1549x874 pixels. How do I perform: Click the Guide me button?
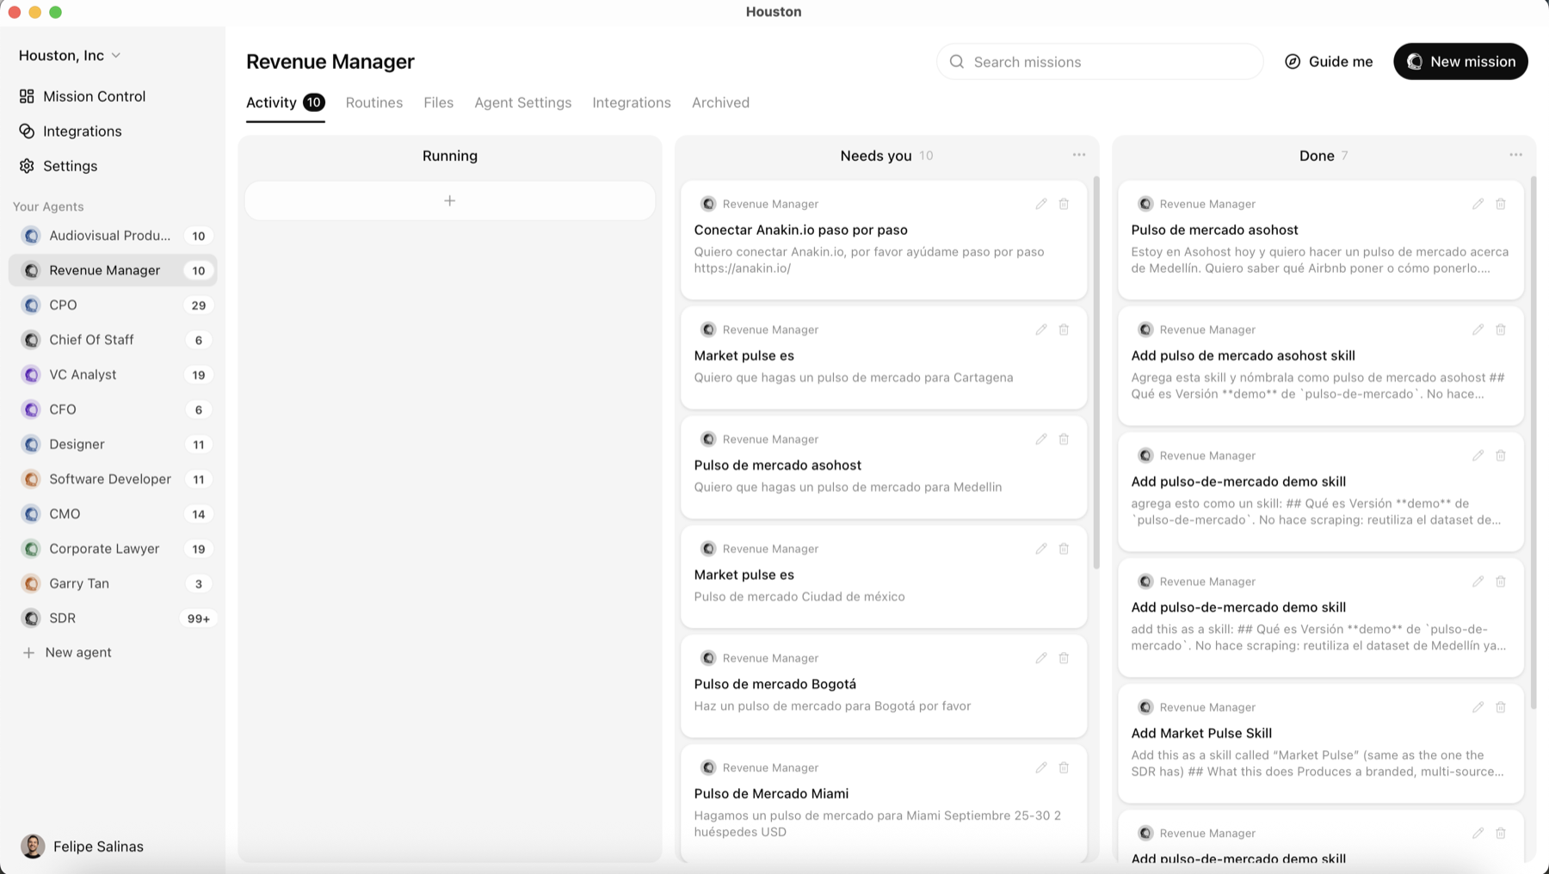[1329, 62]
